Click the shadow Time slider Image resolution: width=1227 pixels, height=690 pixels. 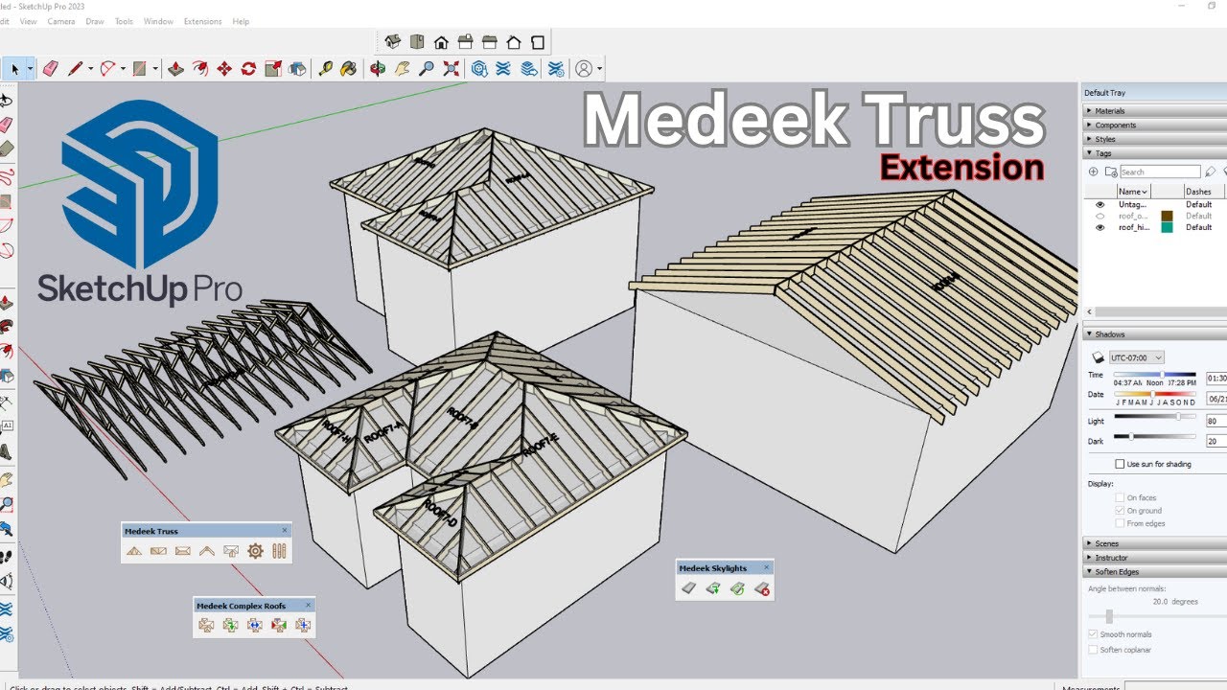(1154, 374)
